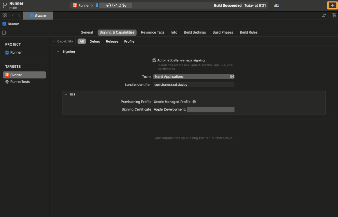Open the Build Settings tab
This screenshot has width=338, height=217.
(x=195, y=32)
